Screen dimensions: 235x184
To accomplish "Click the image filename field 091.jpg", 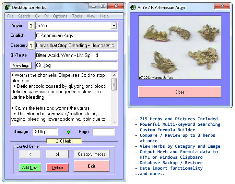I will 76,65.
